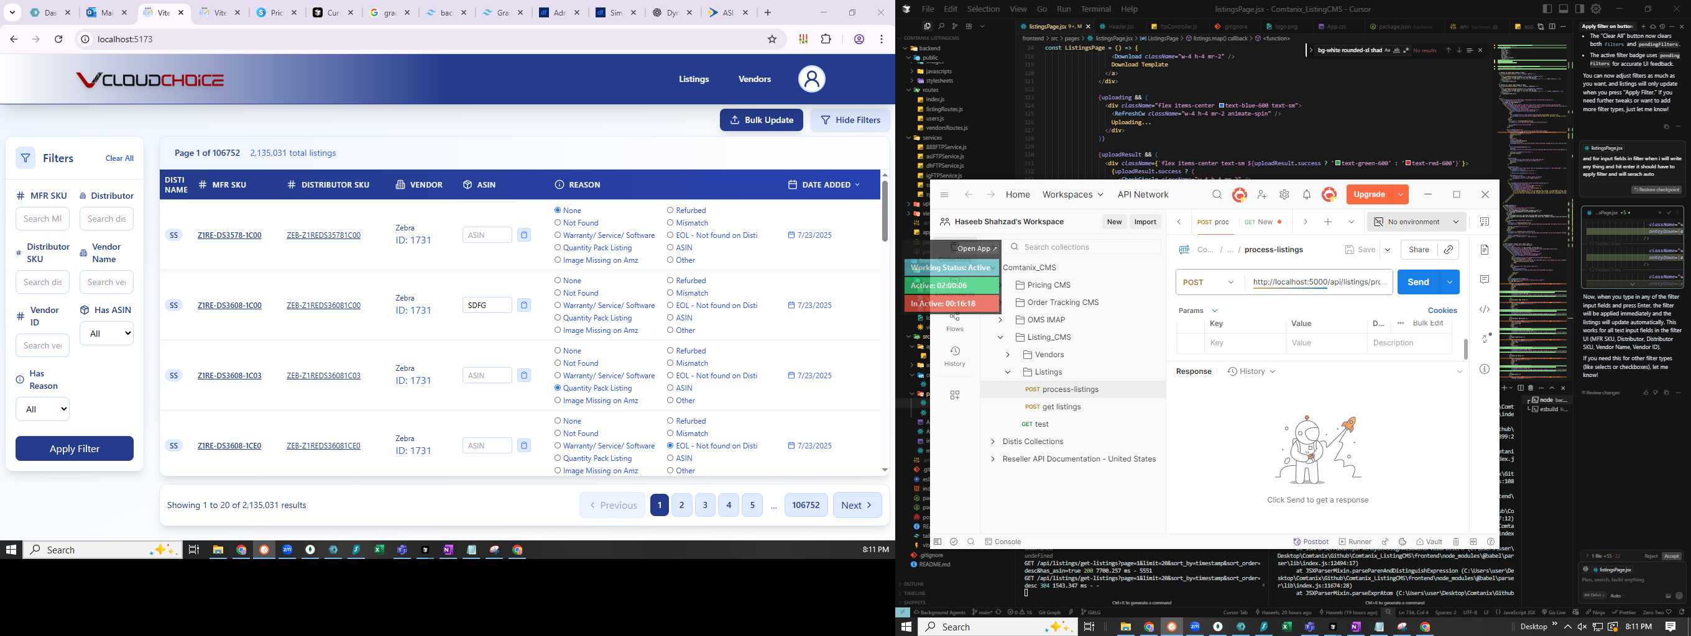Open Send button dropdown arrow
Viewport: 1691px width, 636px height.
tap(1449, 282)
